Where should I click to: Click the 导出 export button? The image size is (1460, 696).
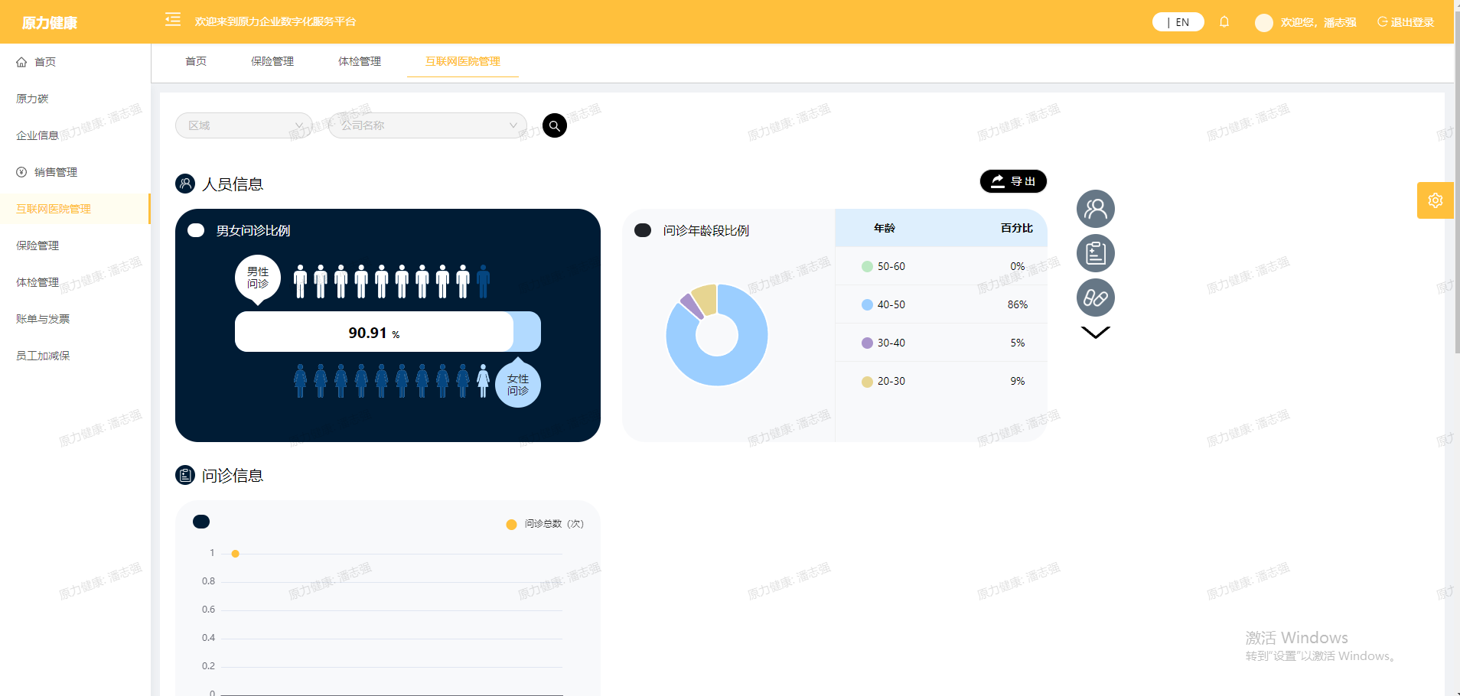(x=1013, y=181)
